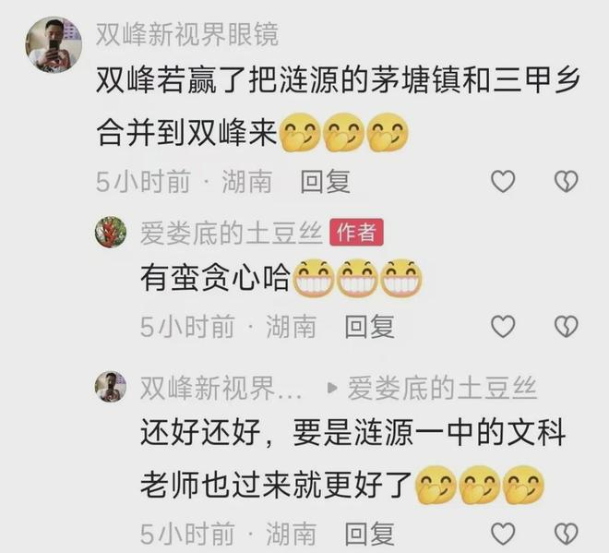Image resolution: width=609 pixels, height=553 pixels.
Task: Open large avatar of 双峰新视界眼镜
Action: [54, 44]
